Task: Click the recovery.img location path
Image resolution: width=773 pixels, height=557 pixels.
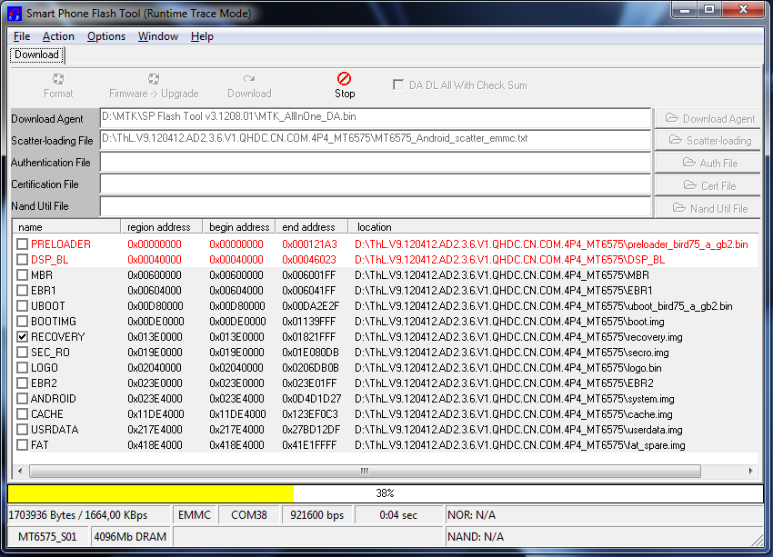Action: [518, 337]
